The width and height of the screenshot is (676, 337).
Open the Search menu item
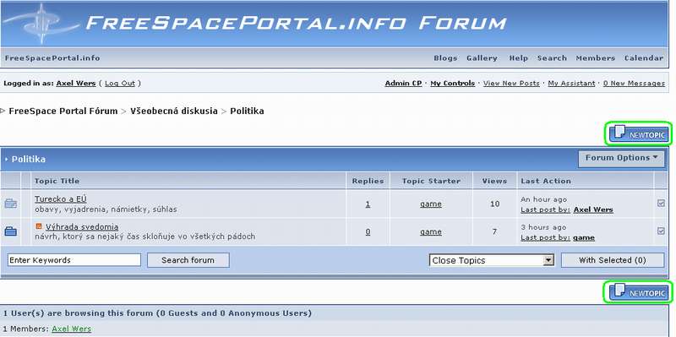point(552,58)
